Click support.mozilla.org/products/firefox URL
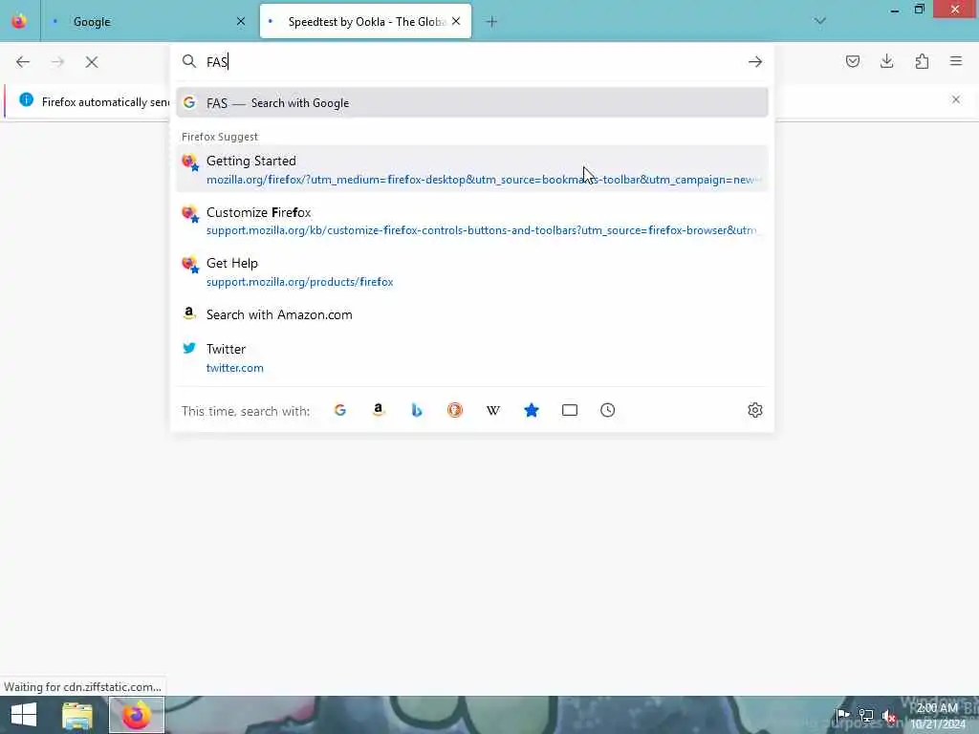Screen dimensions: 979x734 [299, 282]
